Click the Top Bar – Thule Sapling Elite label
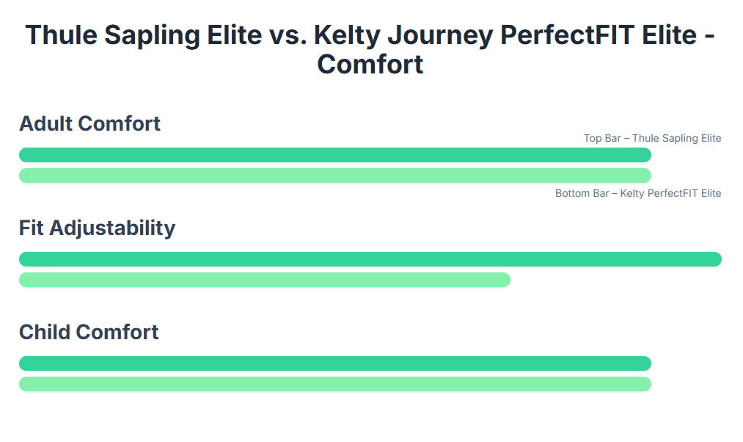 tap(652, 138)
